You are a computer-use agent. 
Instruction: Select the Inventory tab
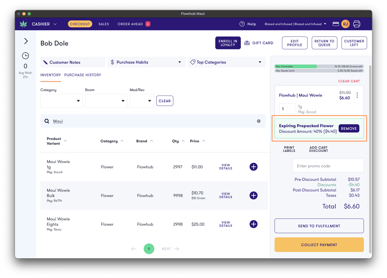pos(51,75)
